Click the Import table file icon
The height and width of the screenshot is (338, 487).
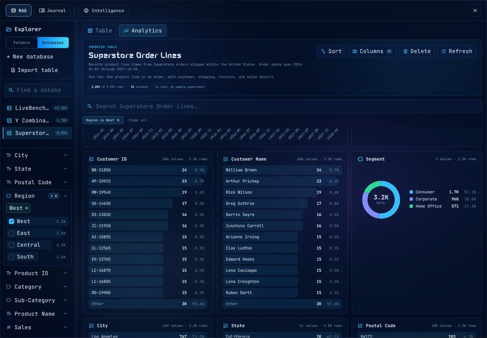tap(13, 70)
